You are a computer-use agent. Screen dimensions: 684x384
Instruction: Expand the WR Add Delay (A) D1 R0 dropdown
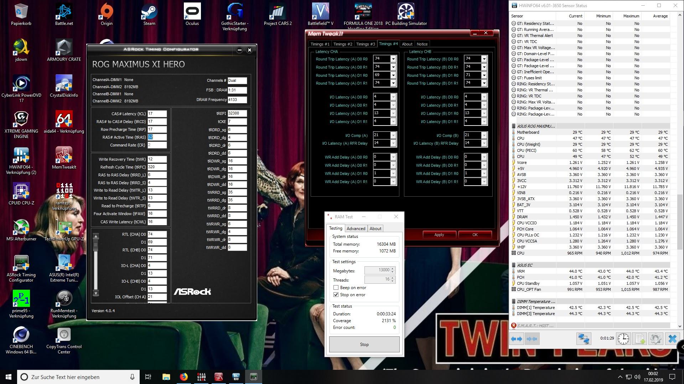393,174
